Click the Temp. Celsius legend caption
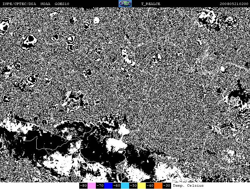Screen dimensions: 250x189 click(188, 186)
